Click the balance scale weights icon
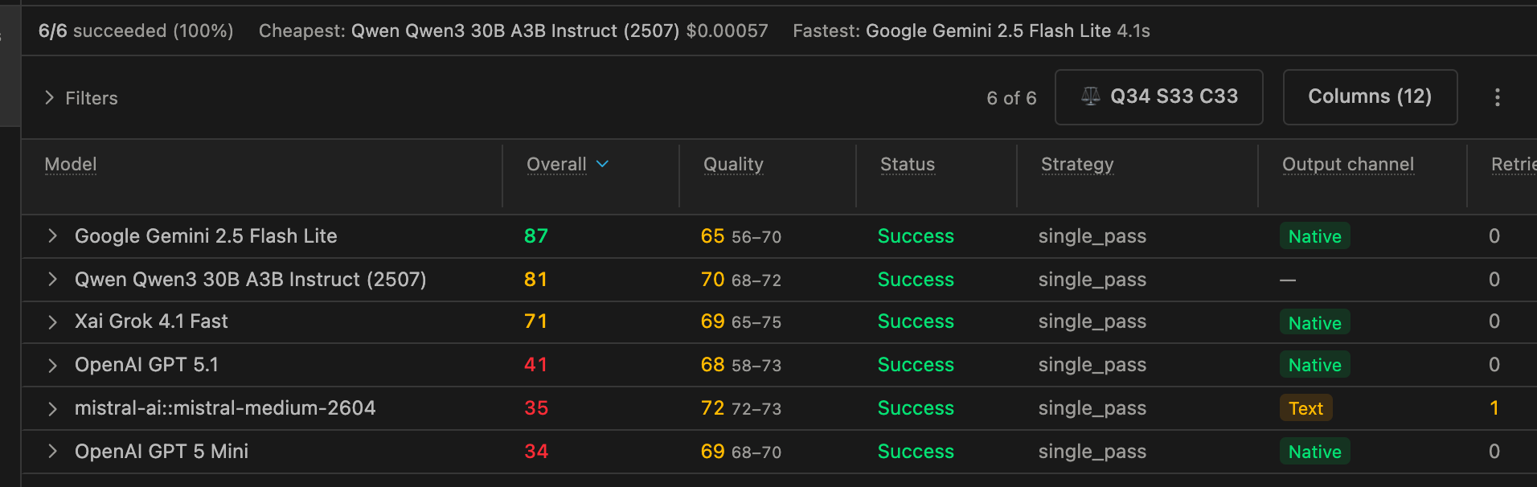The image size is (1537, 487). [x=1091, y=96]
